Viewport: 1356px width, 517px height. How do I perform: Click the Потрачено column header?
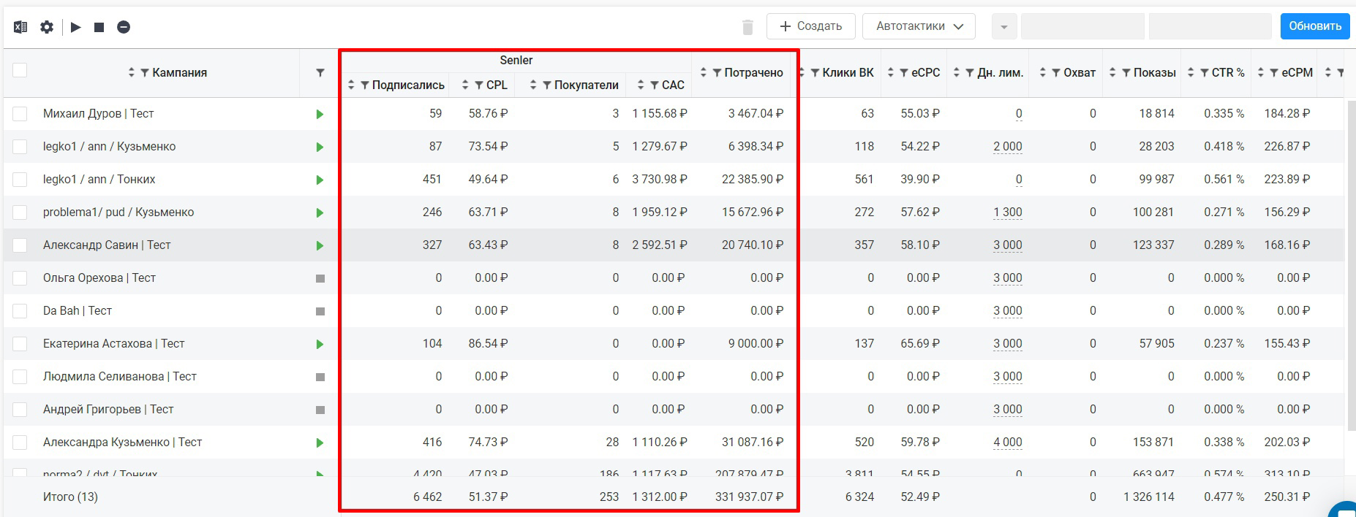[753, 72]
